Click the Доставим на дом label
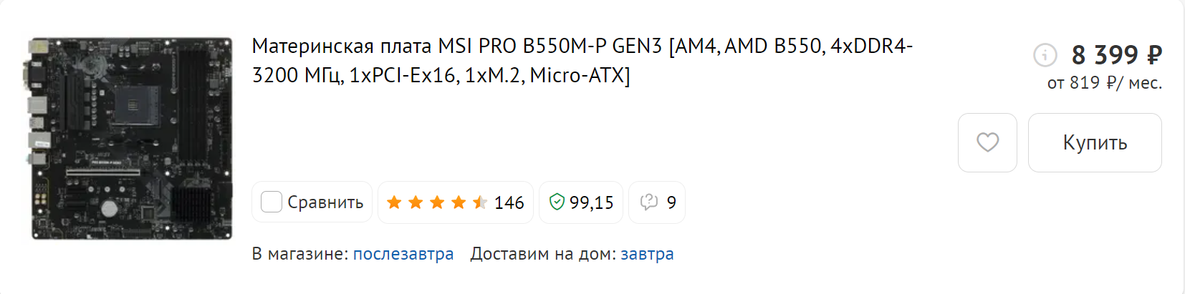This screenshot has width=1185, height=294. point(542,254)
